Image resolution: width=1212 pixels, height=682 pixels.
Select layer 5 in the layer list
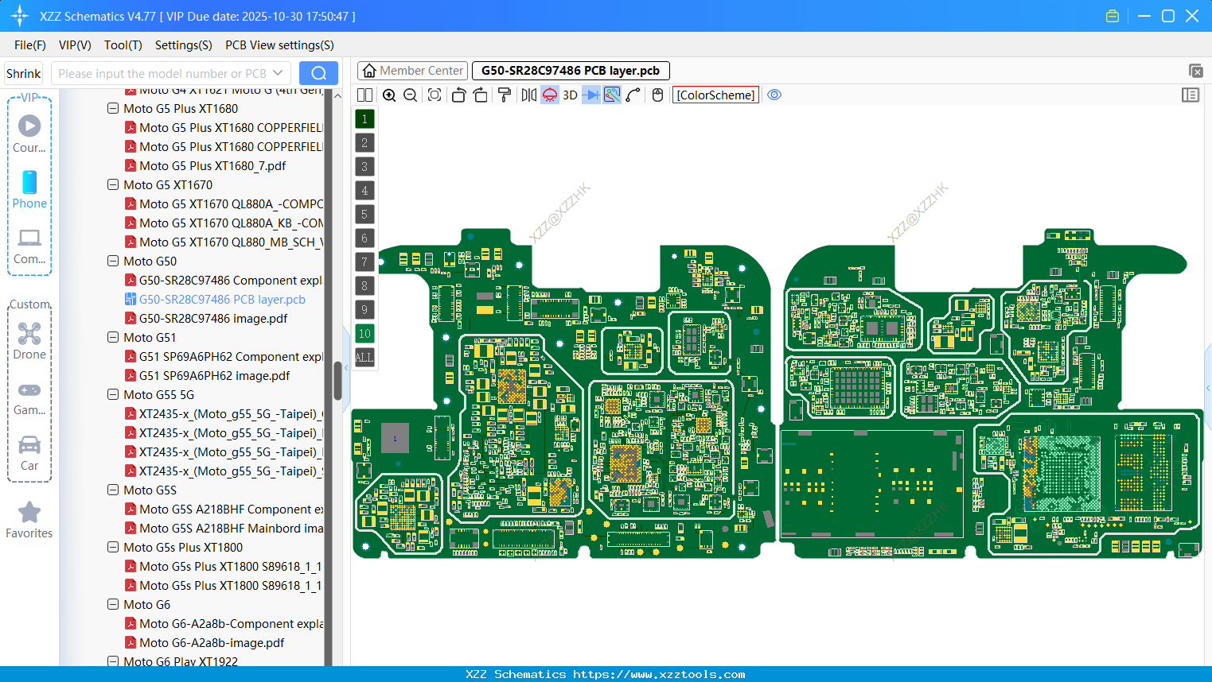click(364, 214)
